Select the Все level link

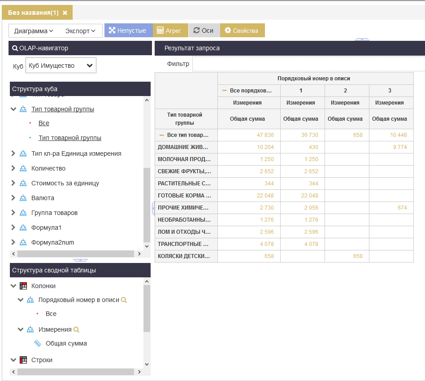(44, 123)
